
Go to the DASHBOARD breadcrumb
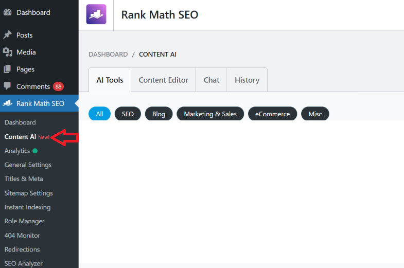point(108,55)
